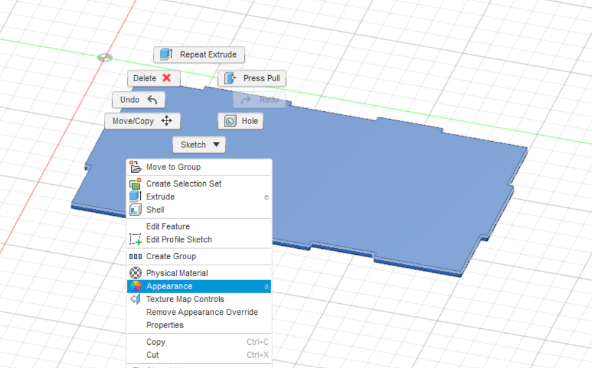The height and width of the screenshot is (368, 592).
Task: Choose Hole from the marking menu
Action: [241, 121]
